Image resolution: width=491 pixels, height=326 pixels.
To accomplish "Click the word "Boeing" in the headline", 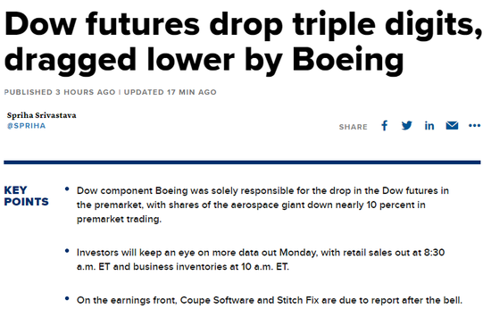I will (x=348, y=60).
